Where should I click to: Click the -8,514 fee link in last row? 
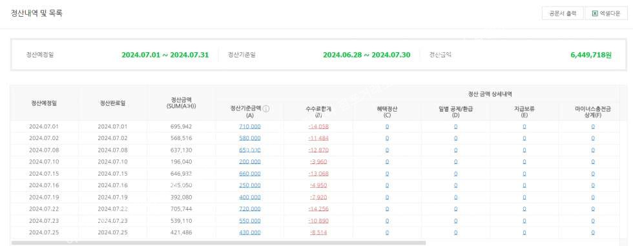pos(318,232)
